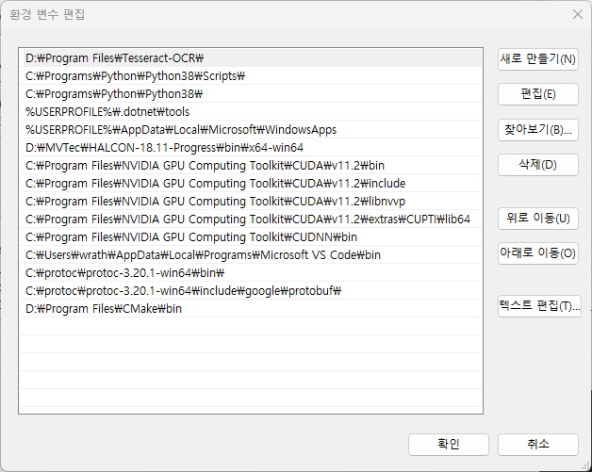The height and width of the screenshot is (472, 592).
Task: Close the 환경 변수 편집 dialog
Action: coord(577,14)
